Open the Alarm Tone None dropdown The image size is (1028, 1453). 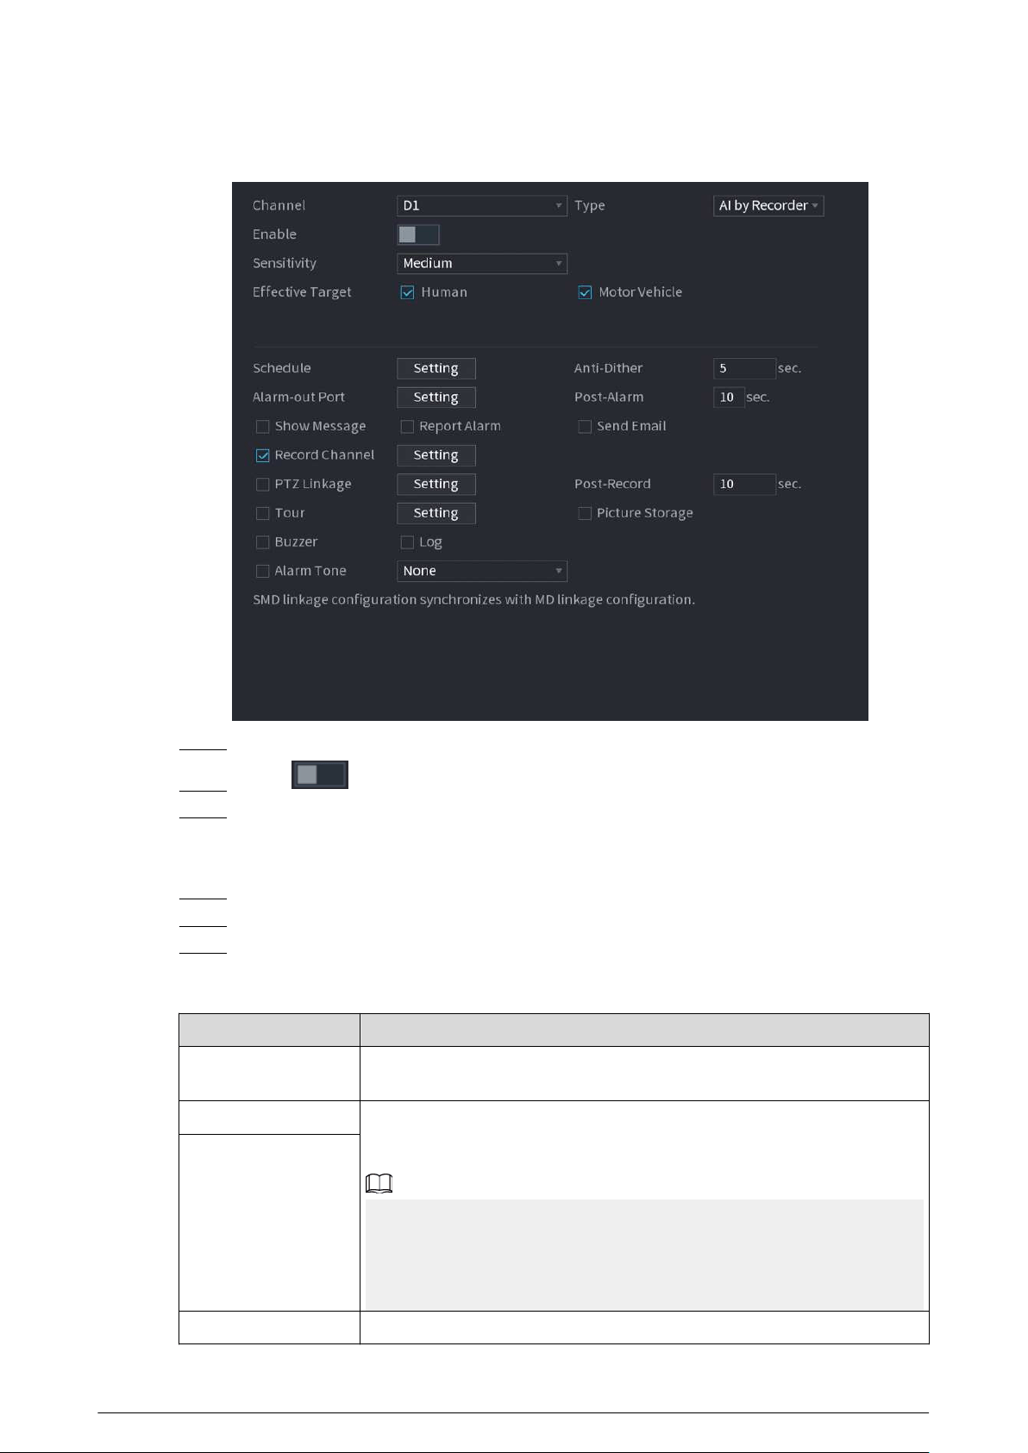point(482,571)
